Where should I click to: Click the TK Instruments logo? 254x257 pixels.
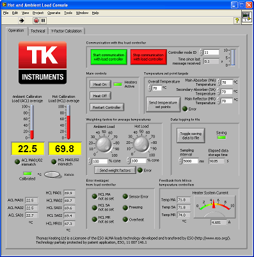43,63
